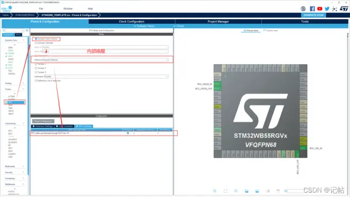Tick the Tamper 2 checkbox
Viewport: 350px width, 197px height.
click(x=36, y=68)
